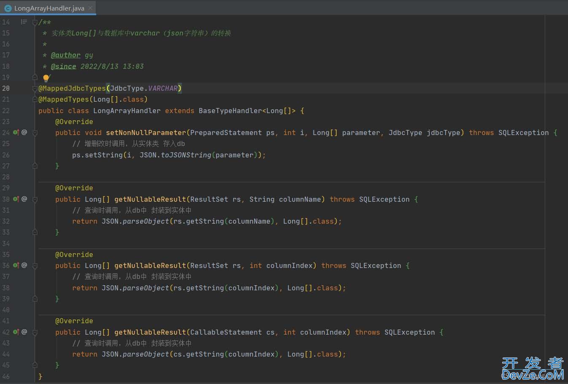This screenshot has height=384, width=568.
Task: Click the @ annotation marker on line 24
Action: pyautogui.click(x=24, y=133)
